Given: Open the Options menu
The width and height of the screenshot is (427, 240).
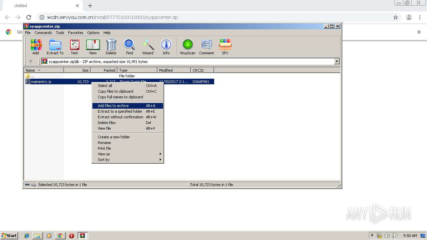Looking at the screenshot, I should (x=93, y=33).
